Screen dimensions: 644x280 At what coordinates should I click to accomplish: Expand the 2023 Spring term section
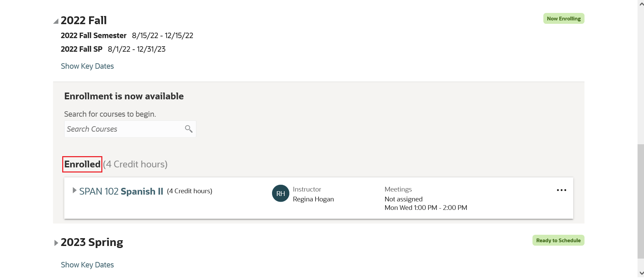[x=56, y=243]
